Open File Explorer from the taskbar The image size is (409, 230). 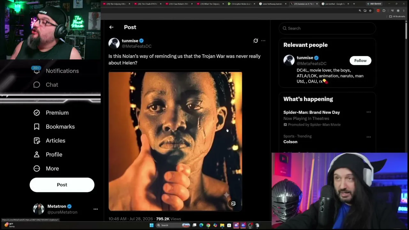coord(222,225)
